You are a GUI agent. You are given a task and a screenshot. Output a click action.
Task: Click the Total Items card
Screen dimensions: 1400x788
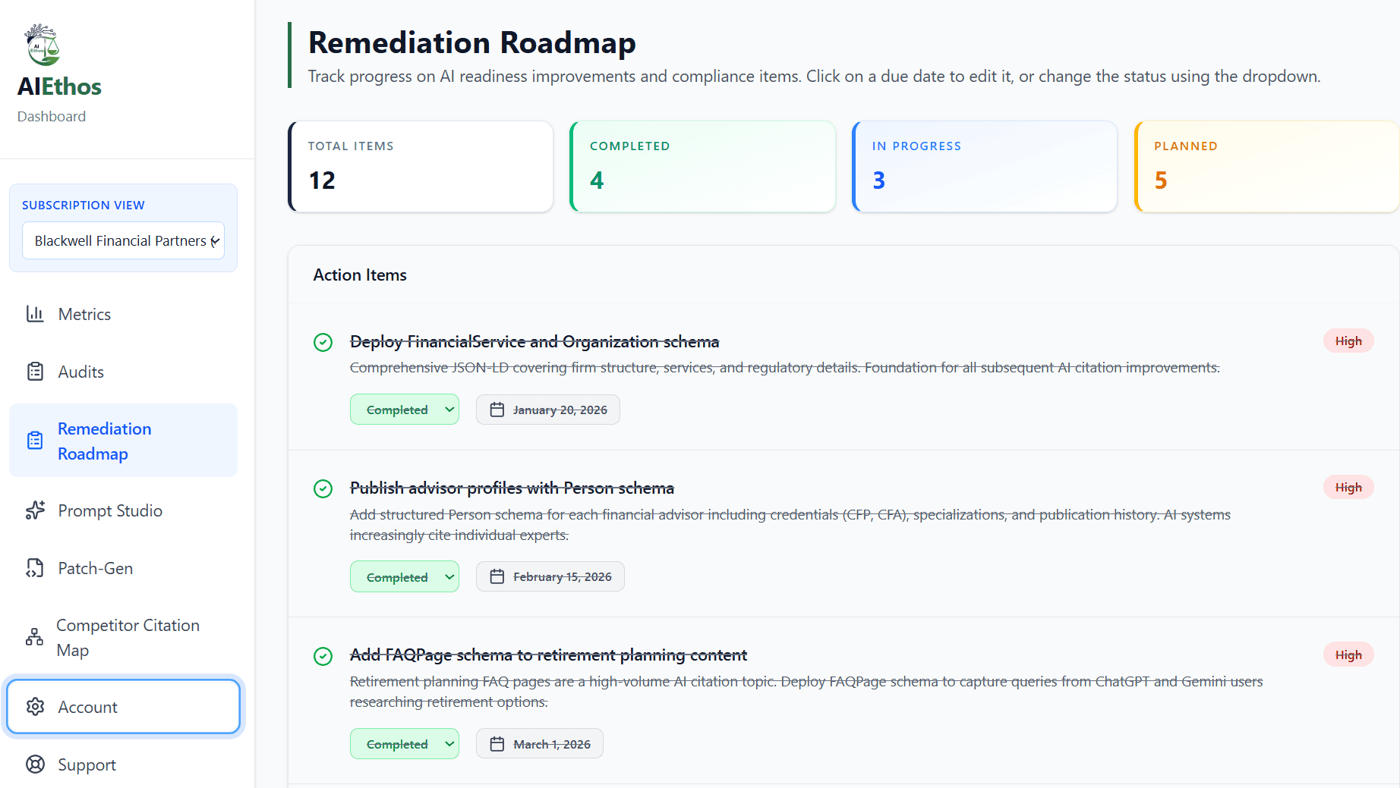coord(421,167)
